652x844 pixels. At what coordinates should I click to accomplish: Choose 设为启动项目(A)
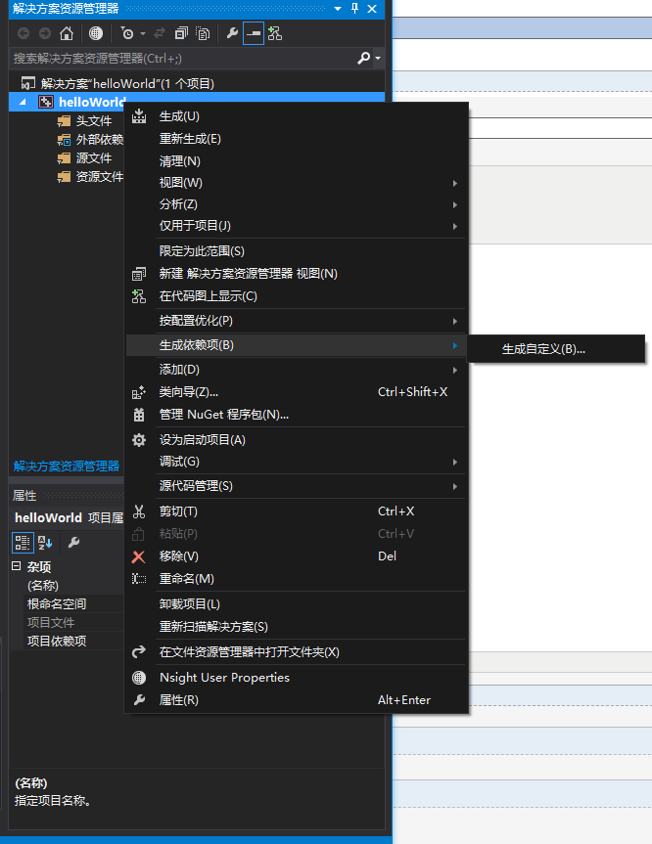pos(296,440)
